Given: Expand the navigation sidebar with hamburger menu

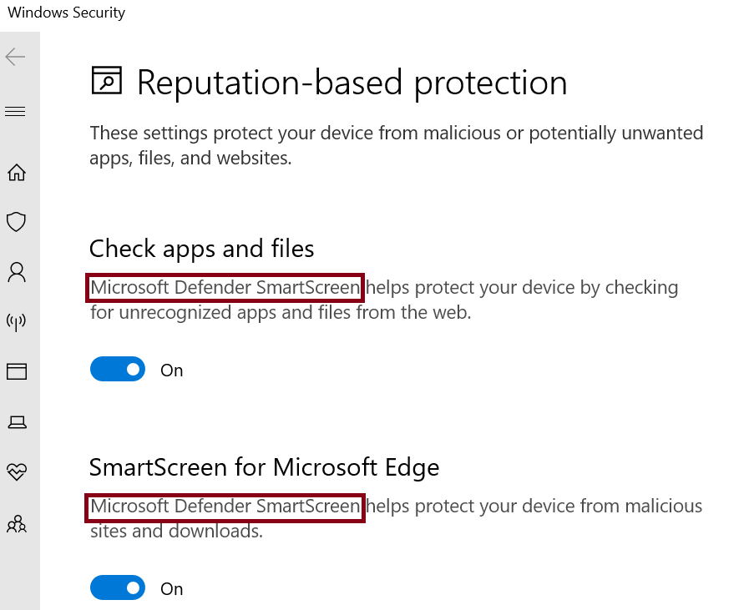Looking at the screenshot, I should click(15, 110).
